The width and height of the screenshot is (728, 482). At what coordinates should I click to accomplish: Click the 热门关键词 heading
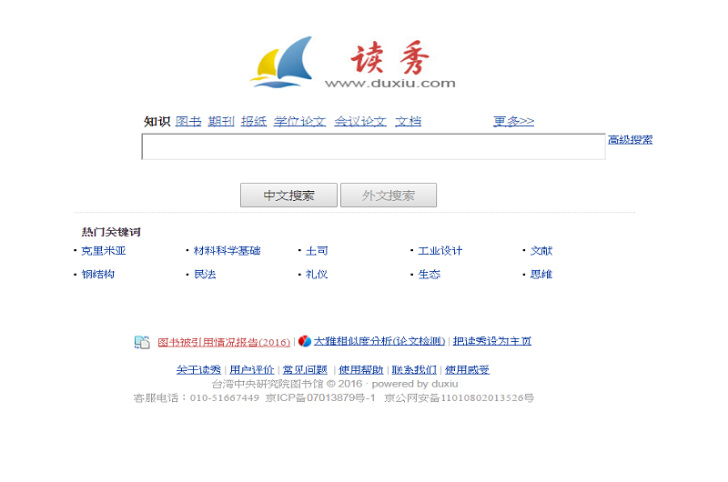pyautogui.click(x=111, y=232)
